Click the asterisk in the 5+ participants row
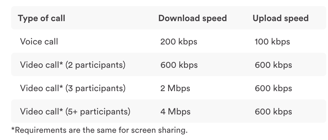This screenshot has width=328, height=140. [x=61, y=110]
